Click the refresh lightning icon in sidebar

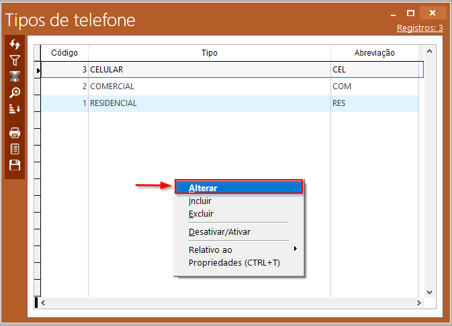(15, 44)
